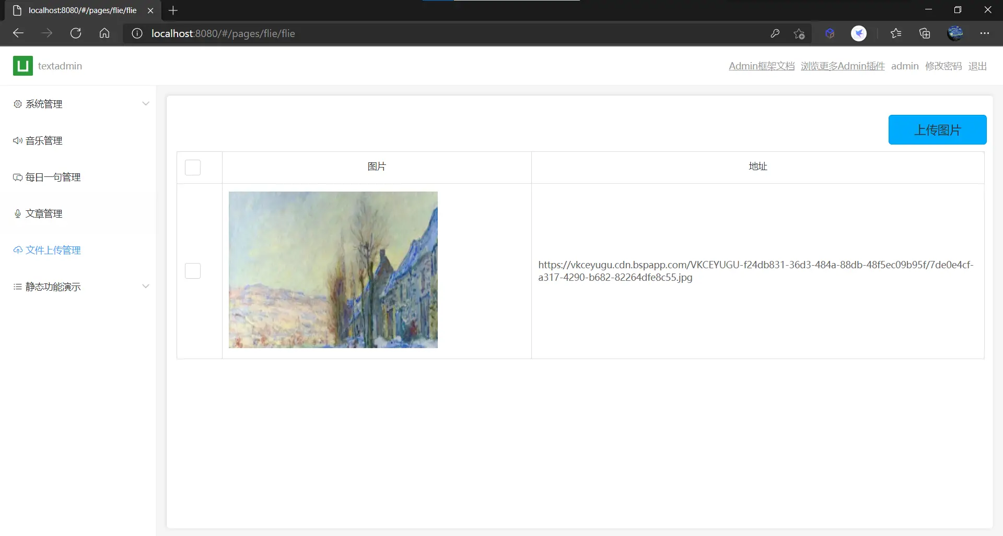Click 退出 to log out
Viewport: 1003px width, 536px height.
[x=977, y=66]
